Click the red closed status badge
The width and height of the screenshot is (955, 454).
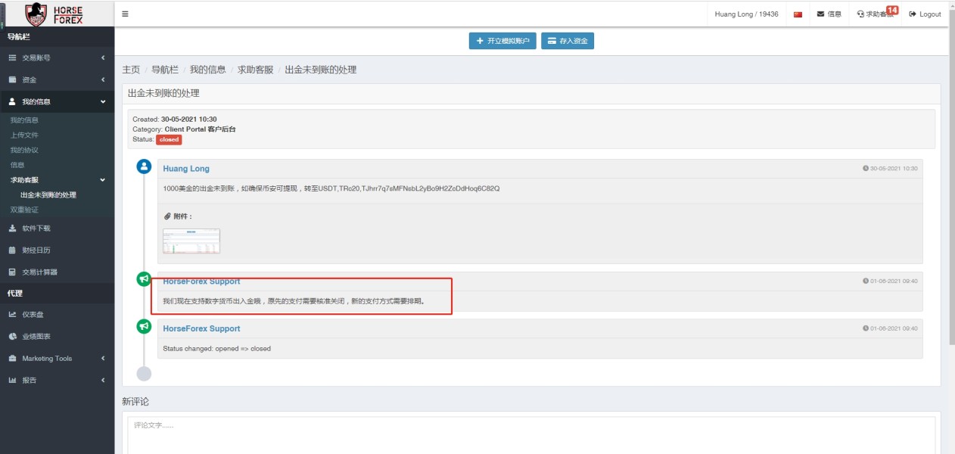click(x=169, y=140)
